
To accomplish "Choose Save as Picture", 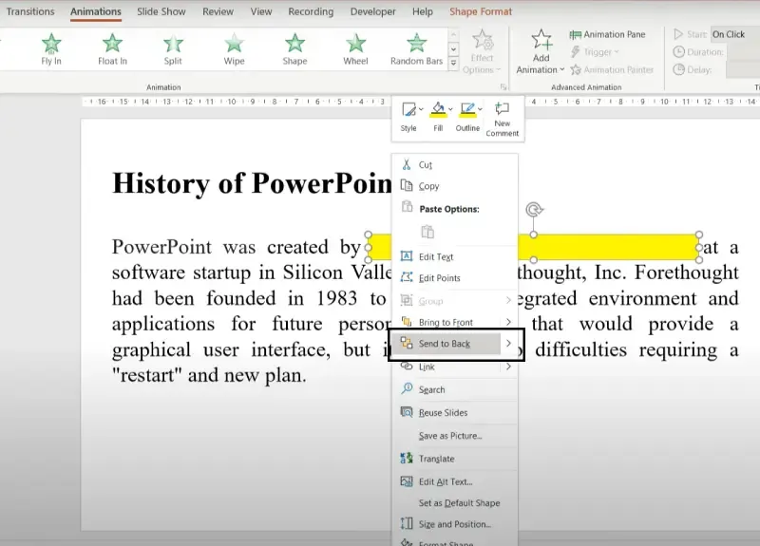I will [455, 436].
